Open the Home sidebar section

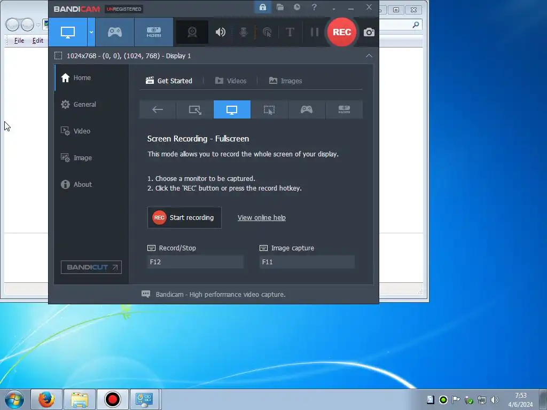[x=92, y=78]
